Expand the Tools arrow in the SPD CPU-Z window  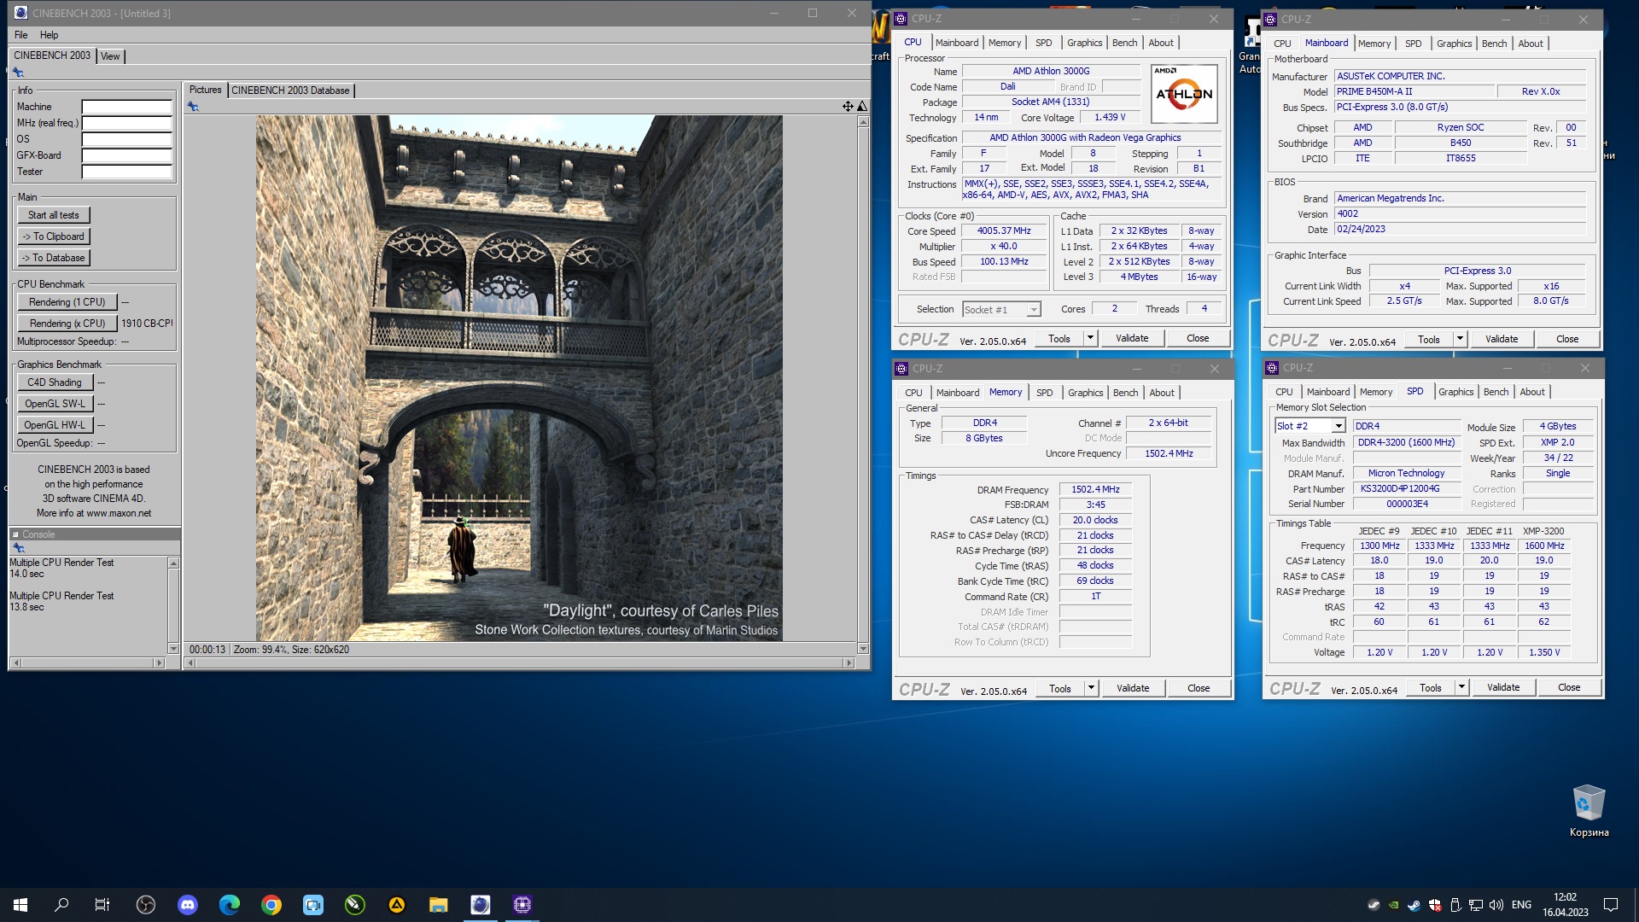click(x=1461, y=687)
